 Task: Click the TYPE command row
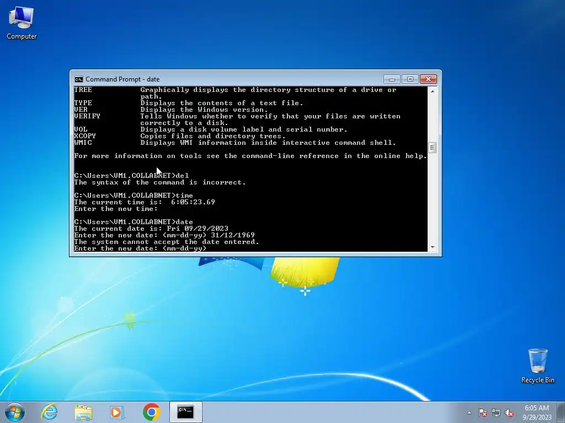189,103
